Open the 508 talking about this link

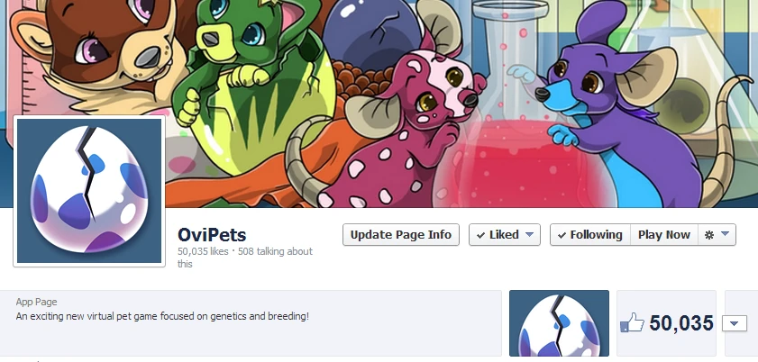pos(245,258)
